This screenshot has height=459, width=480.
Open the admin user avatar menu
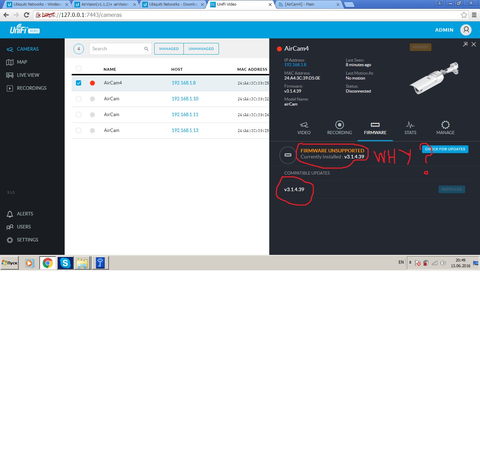click(x=466, y=30)
